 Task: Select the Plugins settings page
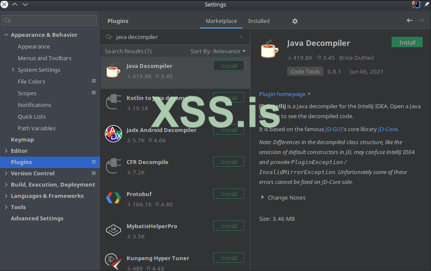(x=50, y=162)
